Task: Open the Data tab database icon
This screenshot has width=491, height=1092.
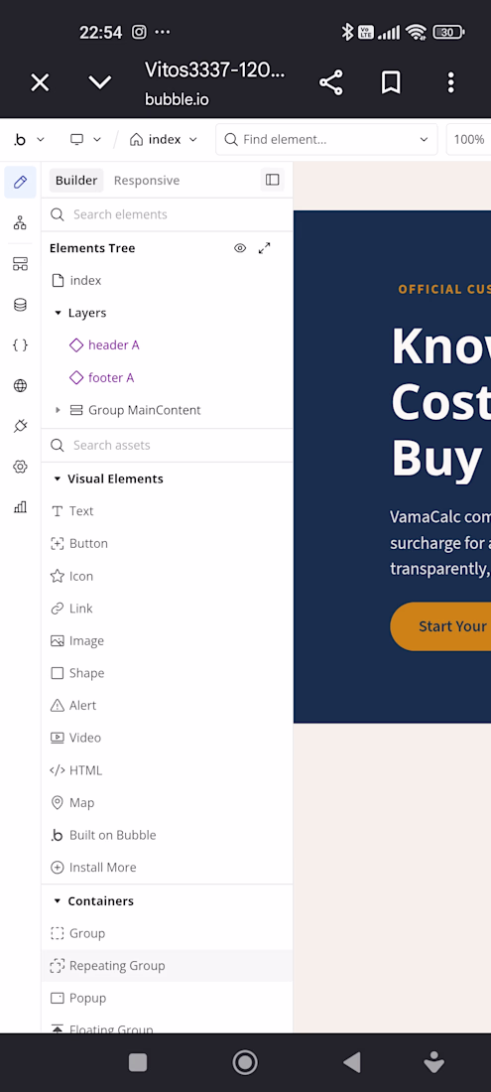Action: pyautogui.click(x=20, y=305)
